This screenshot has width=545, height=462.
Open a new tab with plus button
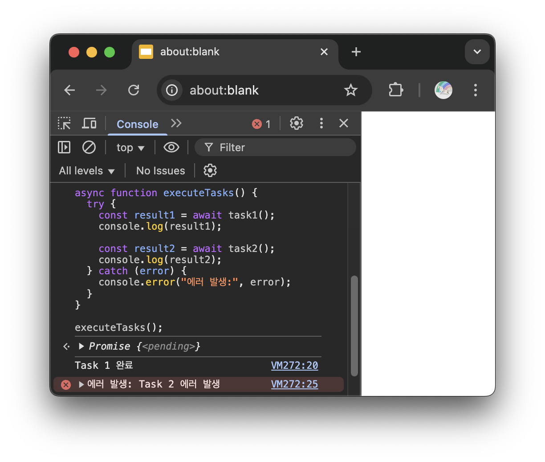coord(356,52)
